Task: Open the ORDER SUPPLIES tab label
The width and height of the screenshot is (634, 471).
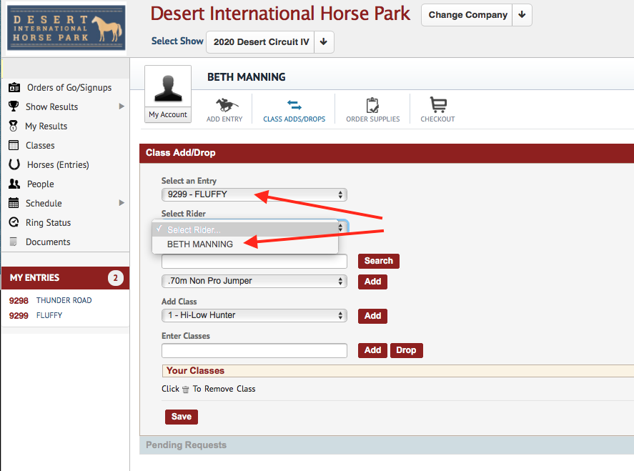Action: click(x=373, y=119)
